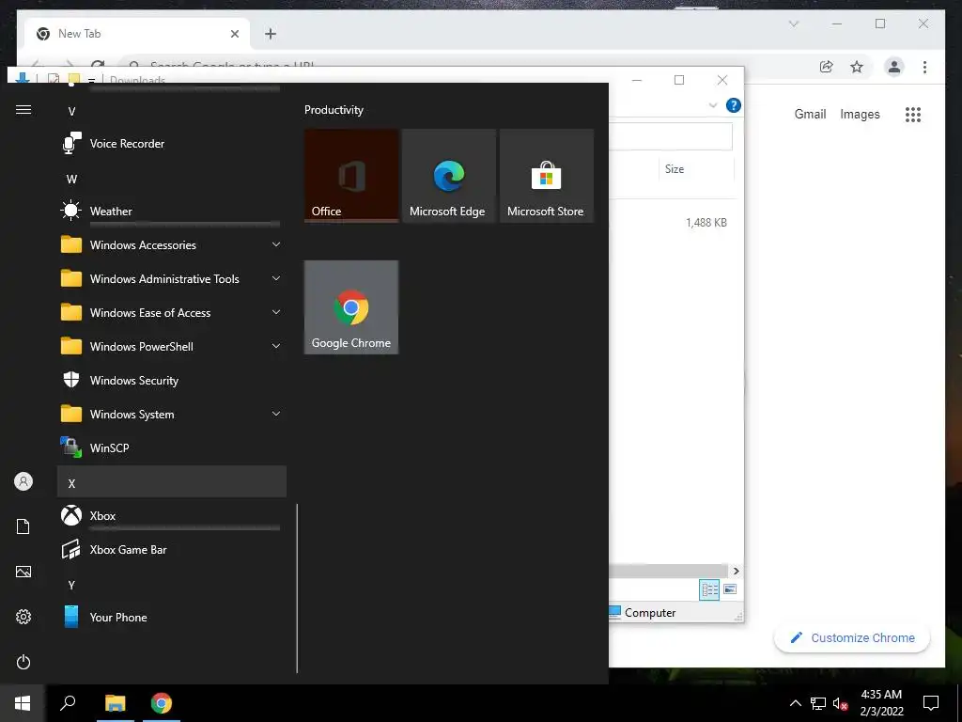Switch to details view in Explorer
962x722 pixels.
point(709,590)
